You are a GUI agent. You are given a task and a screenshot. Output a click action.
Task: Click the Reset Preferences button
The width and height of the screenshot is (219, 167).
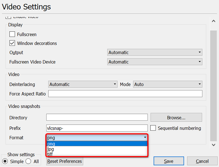point(64,161)
